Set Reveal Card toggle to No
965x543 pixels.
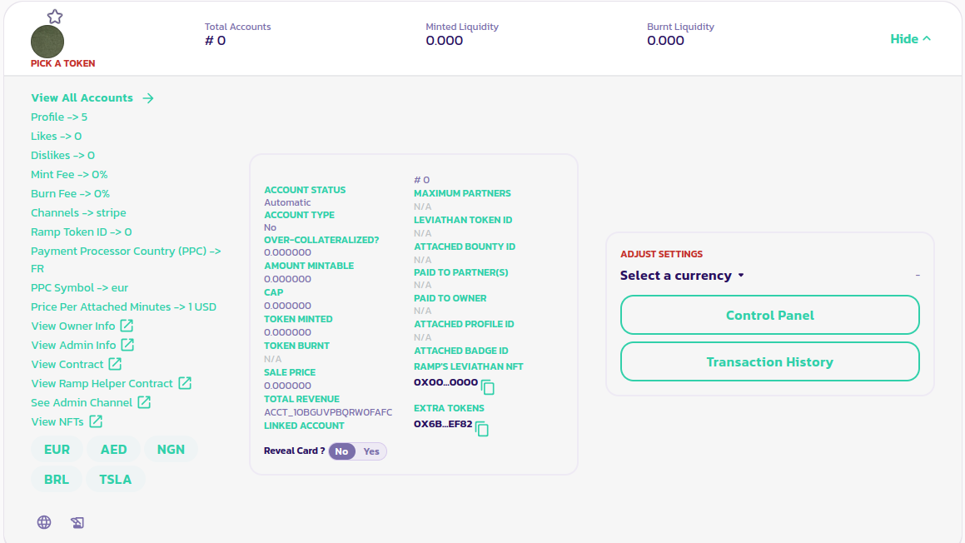[342, 451]
